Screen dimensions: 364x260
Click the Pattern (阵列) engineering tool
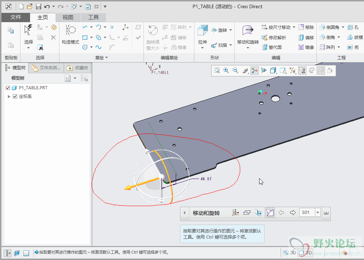tap(327, 47)
